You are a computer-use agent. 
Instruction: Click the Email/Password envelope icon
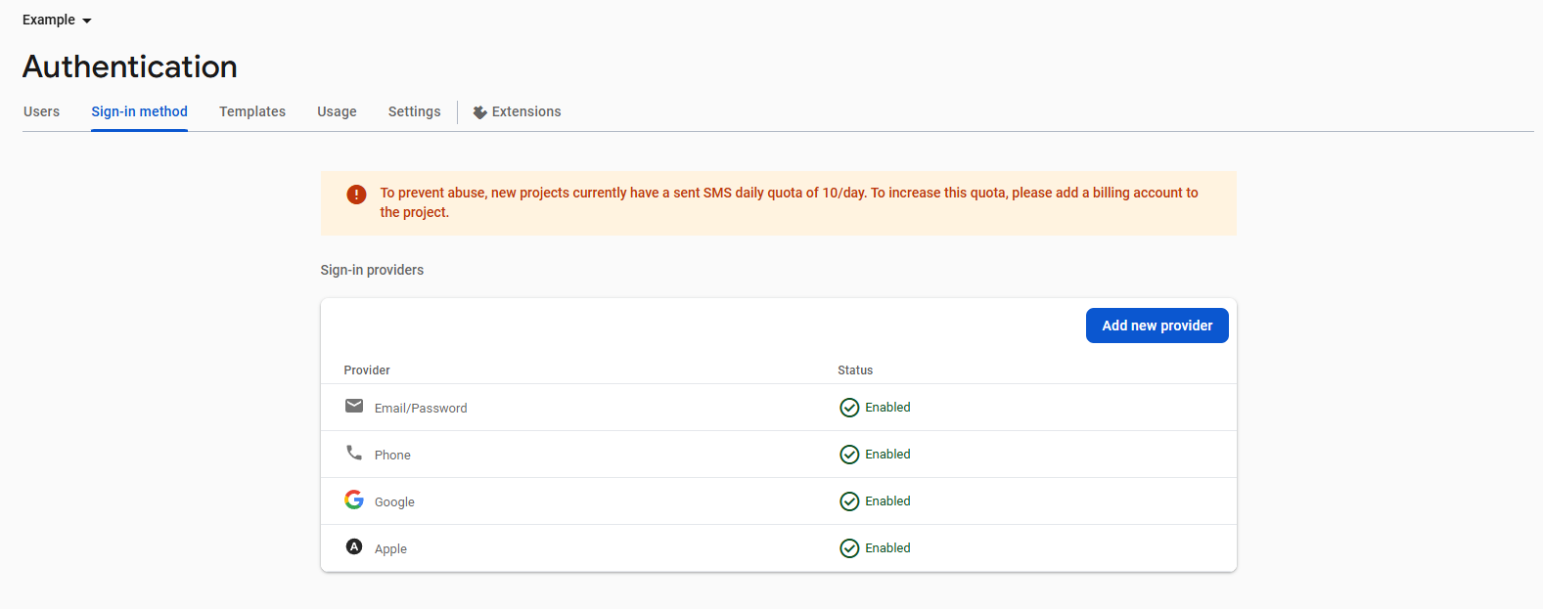[x=354, y=406]
